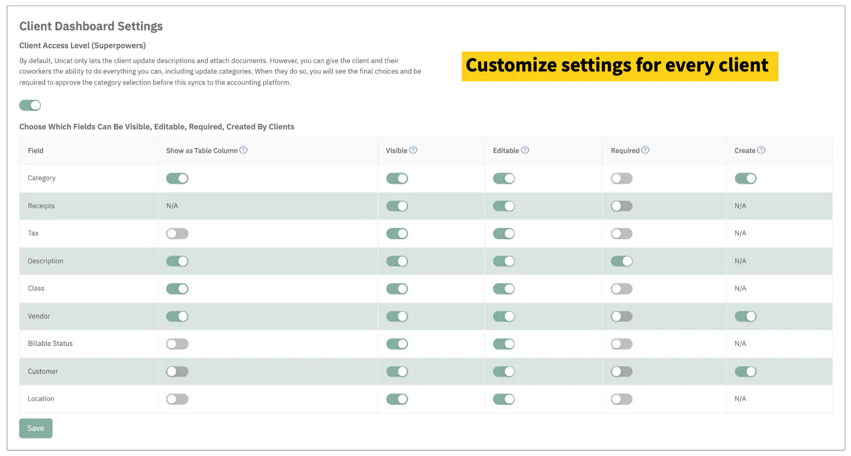This screenshot has height=456, width=851.
Task: Toggle Class Visible switch
Action: pos(397,288)
